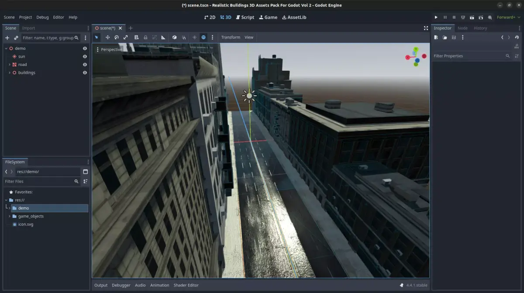Viewport: 524px width, 293px height.
Task: Click the Ruler mode triangle icon
Action: (x=163, y=37)
